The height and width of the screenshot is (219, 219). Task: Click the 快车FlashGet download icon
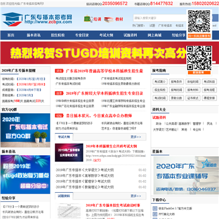(x=155, y=208)
